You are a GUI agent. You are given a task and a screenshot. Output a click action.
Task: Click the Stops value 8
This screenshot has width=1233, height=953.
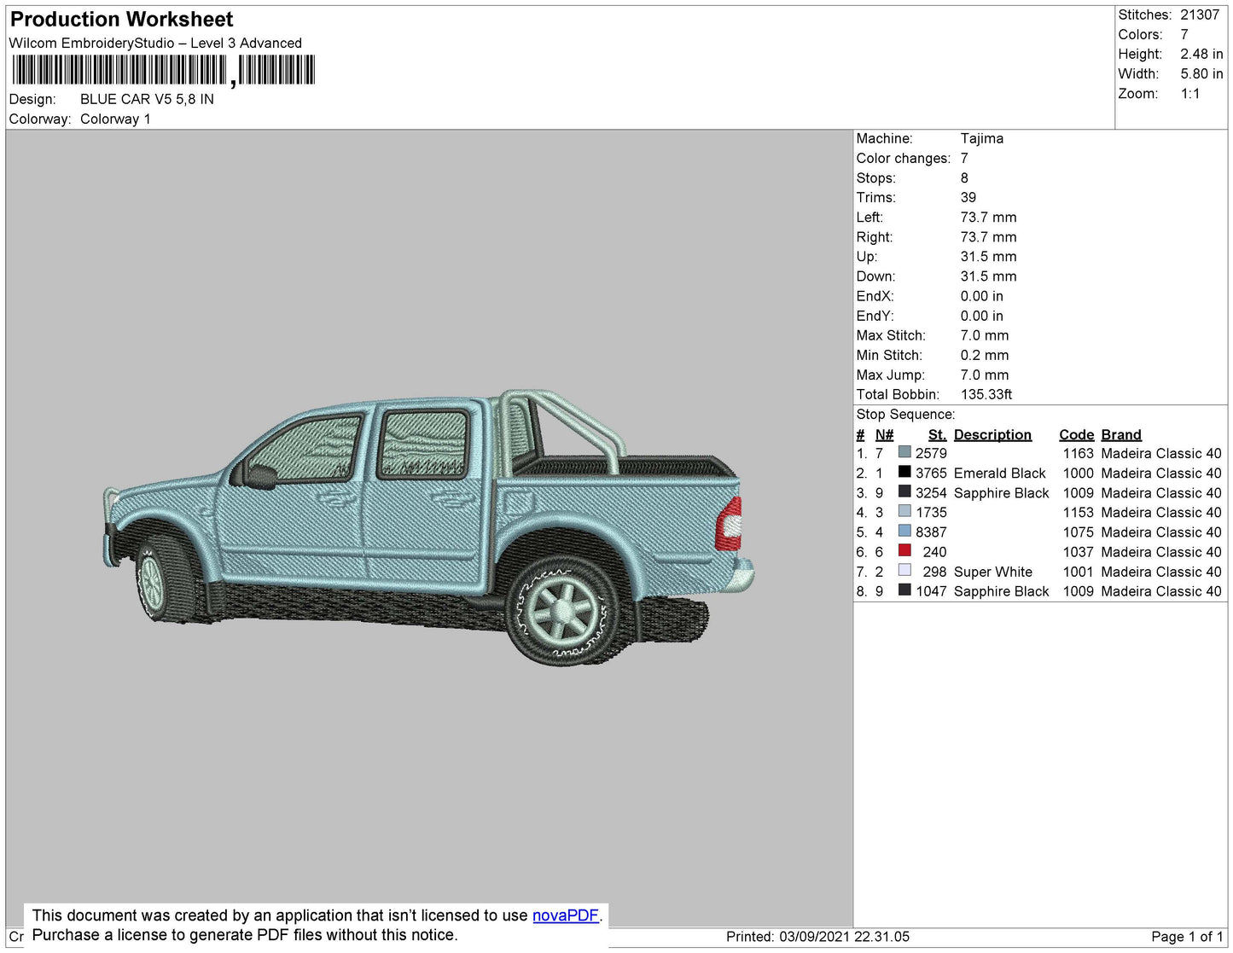point(964,177)
